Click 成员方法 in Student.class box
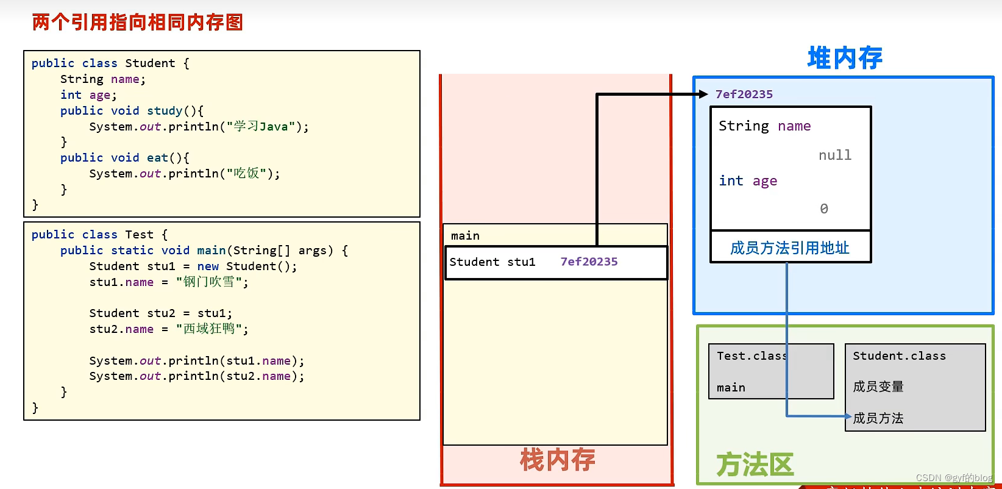This screenshot has height=489, width=1002. [878, 418]
